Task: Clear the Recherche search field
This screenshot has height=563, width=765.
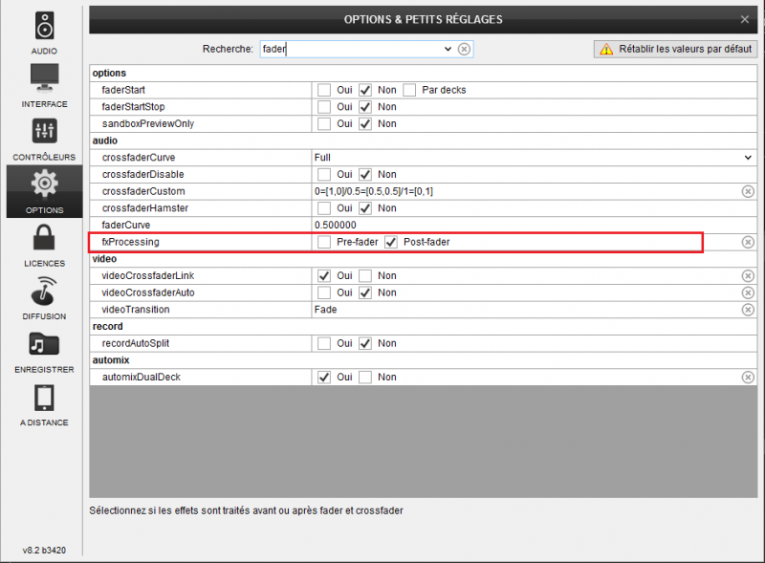Action: [x=464, y=49]
